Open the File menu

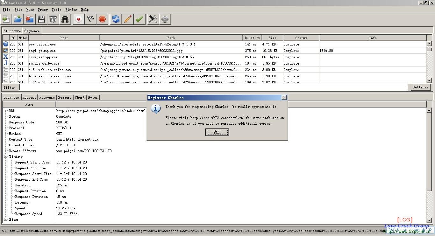6,10
